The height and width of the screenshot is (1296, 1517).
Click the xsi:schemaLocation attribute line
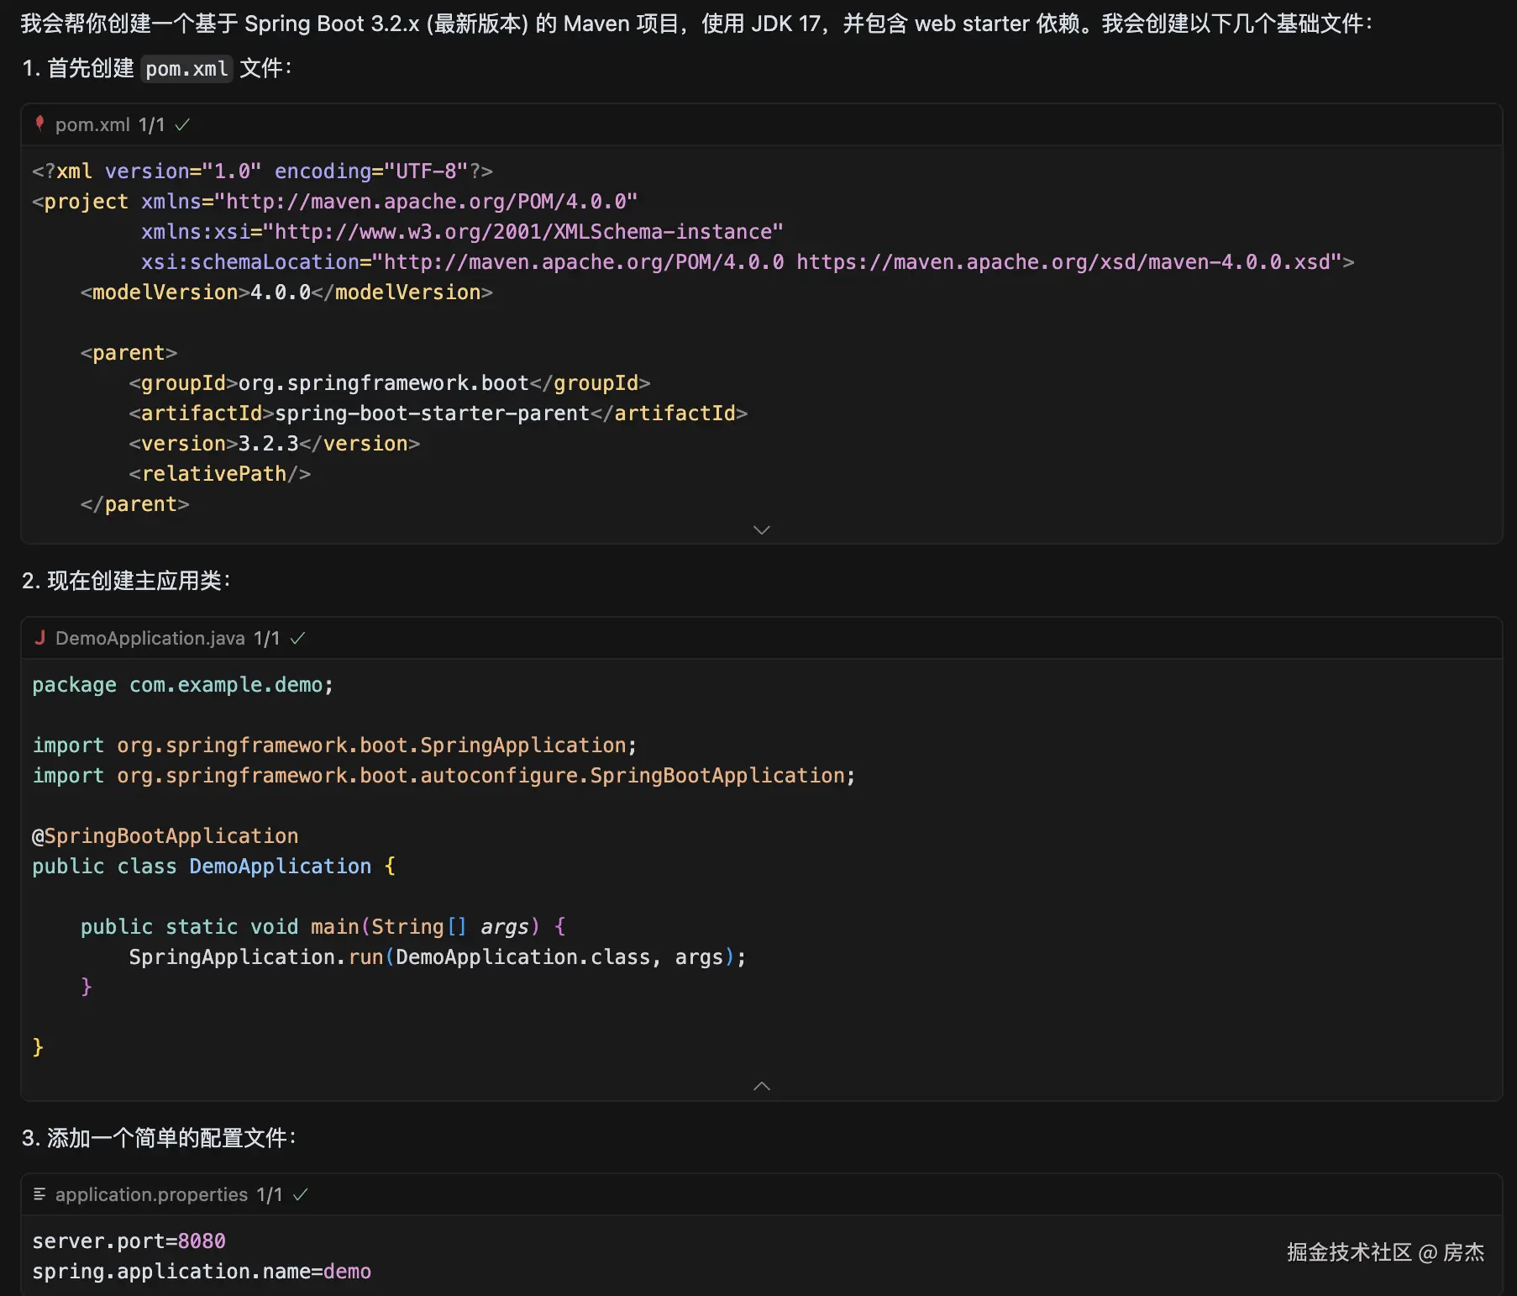click(748, 262)
